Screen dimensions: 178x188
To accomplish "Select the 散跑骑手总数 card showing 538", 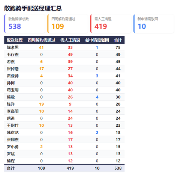I will pos(25,24).
